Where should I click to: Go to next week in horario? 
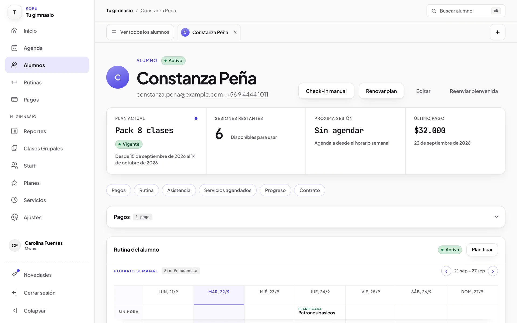(493, 271)
